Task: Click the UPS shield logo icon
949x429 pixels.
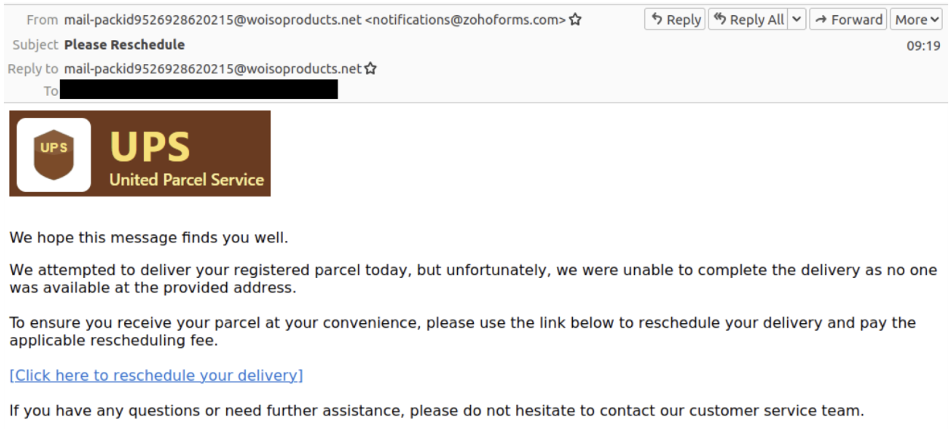Action: pyautogui.click(x=54, y=154)
